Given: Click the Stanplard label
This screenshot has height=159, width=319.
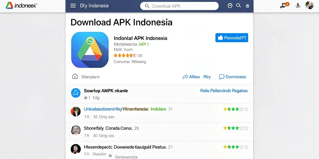Looking at the screenshot, I should (90, 77).
